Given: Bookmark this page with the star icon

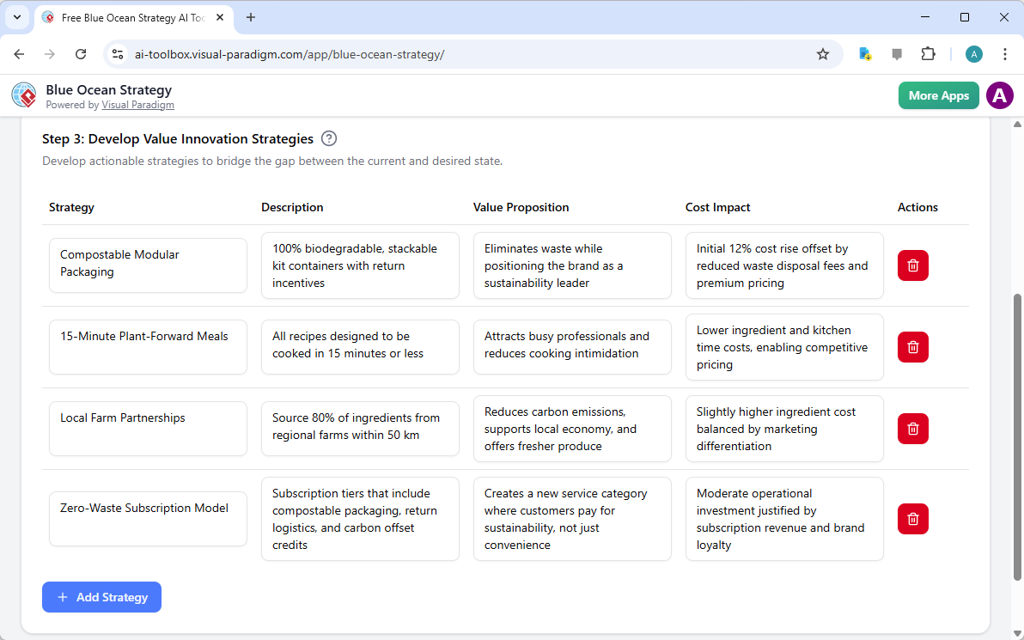Looking at the screenshot, I should tap(823, 53).
